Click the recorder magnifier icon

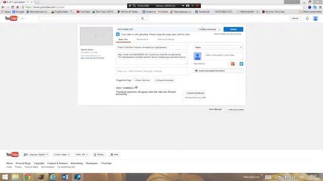[134, 6]
